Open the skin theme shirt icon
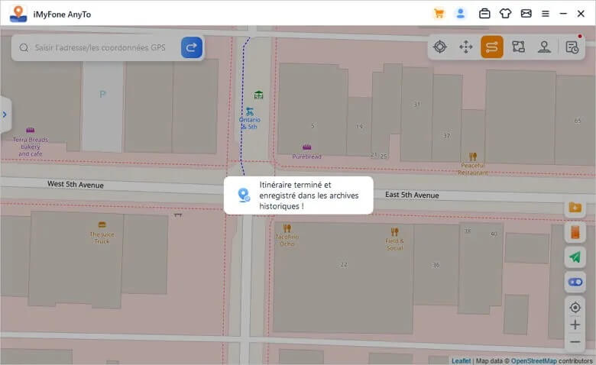Viewport: 596px width, 365px height. (505, 14)
